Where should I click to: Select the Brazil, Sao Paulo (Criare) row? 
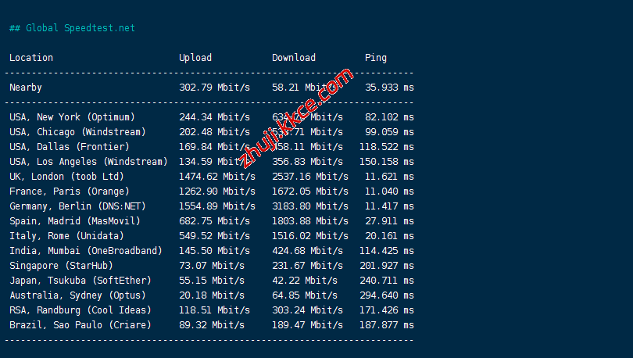pyautogui.click(x=80, y=325)
